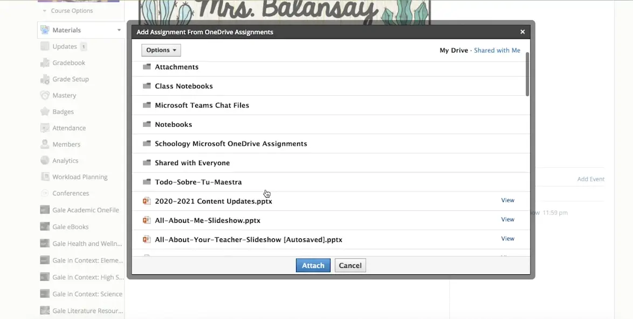Click the Add Event link

(x=590, y=179)
